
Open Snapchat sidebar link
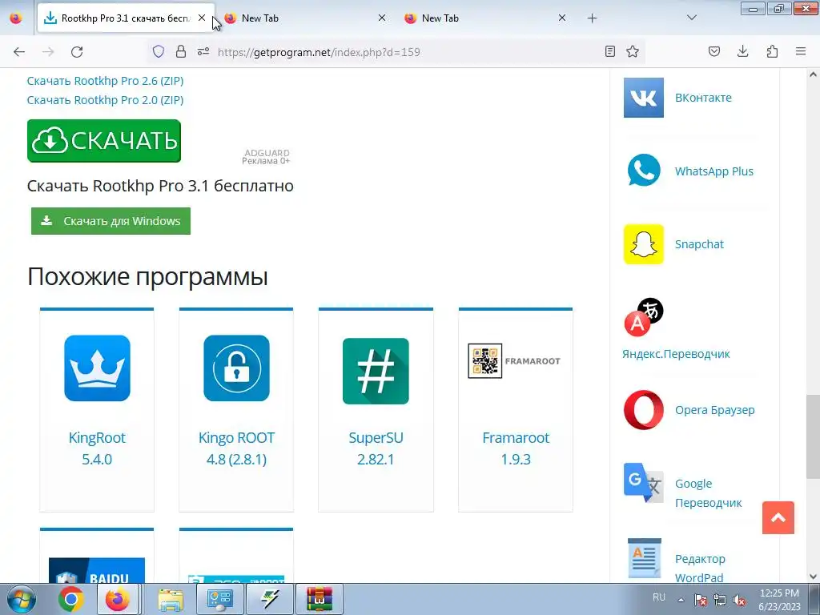[699, 244]
